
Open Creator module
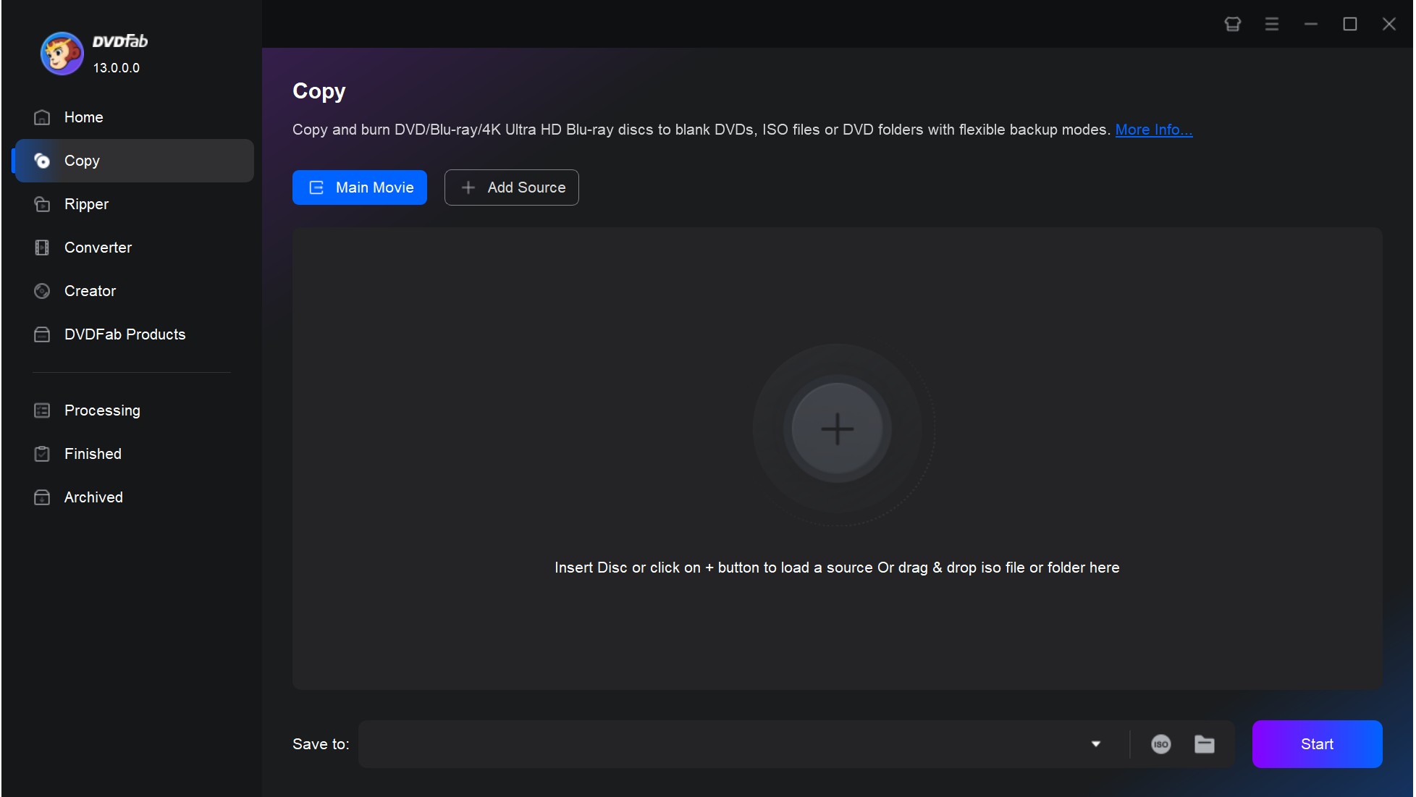click(90, 290)
